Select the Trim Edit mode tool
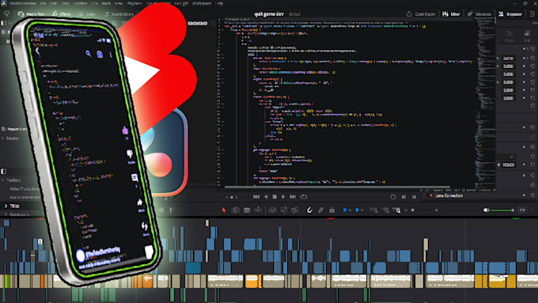Image resolution: width=538 pixels, height=303 pixels. coord(236,210)
